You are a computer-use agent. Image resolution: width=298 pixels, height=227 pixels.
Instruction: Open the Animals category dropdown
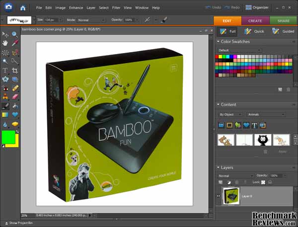pyautogui.click(x=266, y=114)
